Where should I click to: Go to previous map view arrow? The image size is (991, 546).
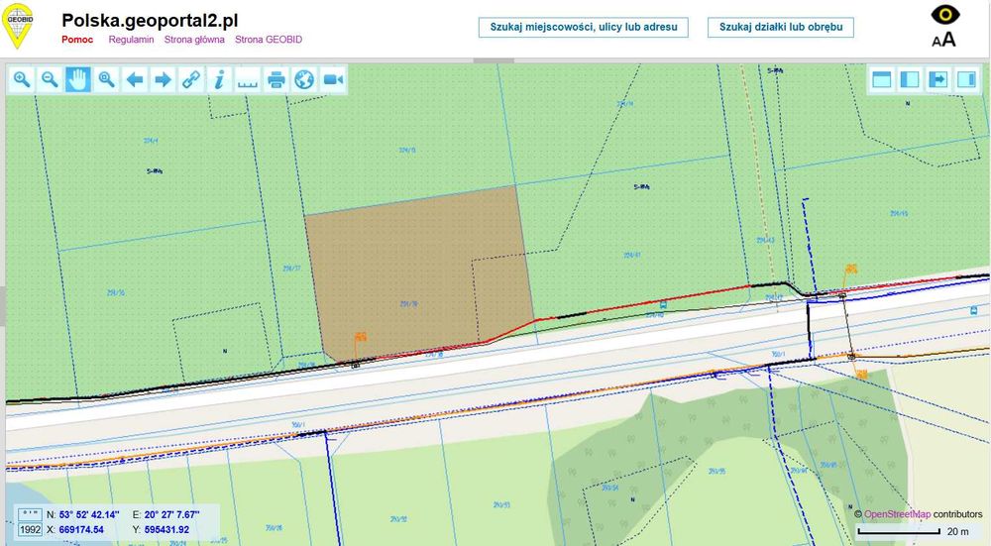(135, 79)
